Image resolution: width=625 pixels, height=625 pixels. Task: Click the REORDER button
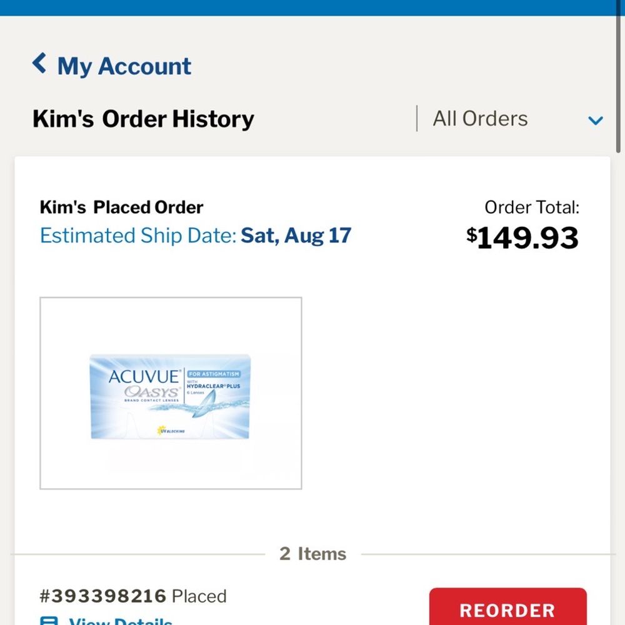(x=507, y=606)
